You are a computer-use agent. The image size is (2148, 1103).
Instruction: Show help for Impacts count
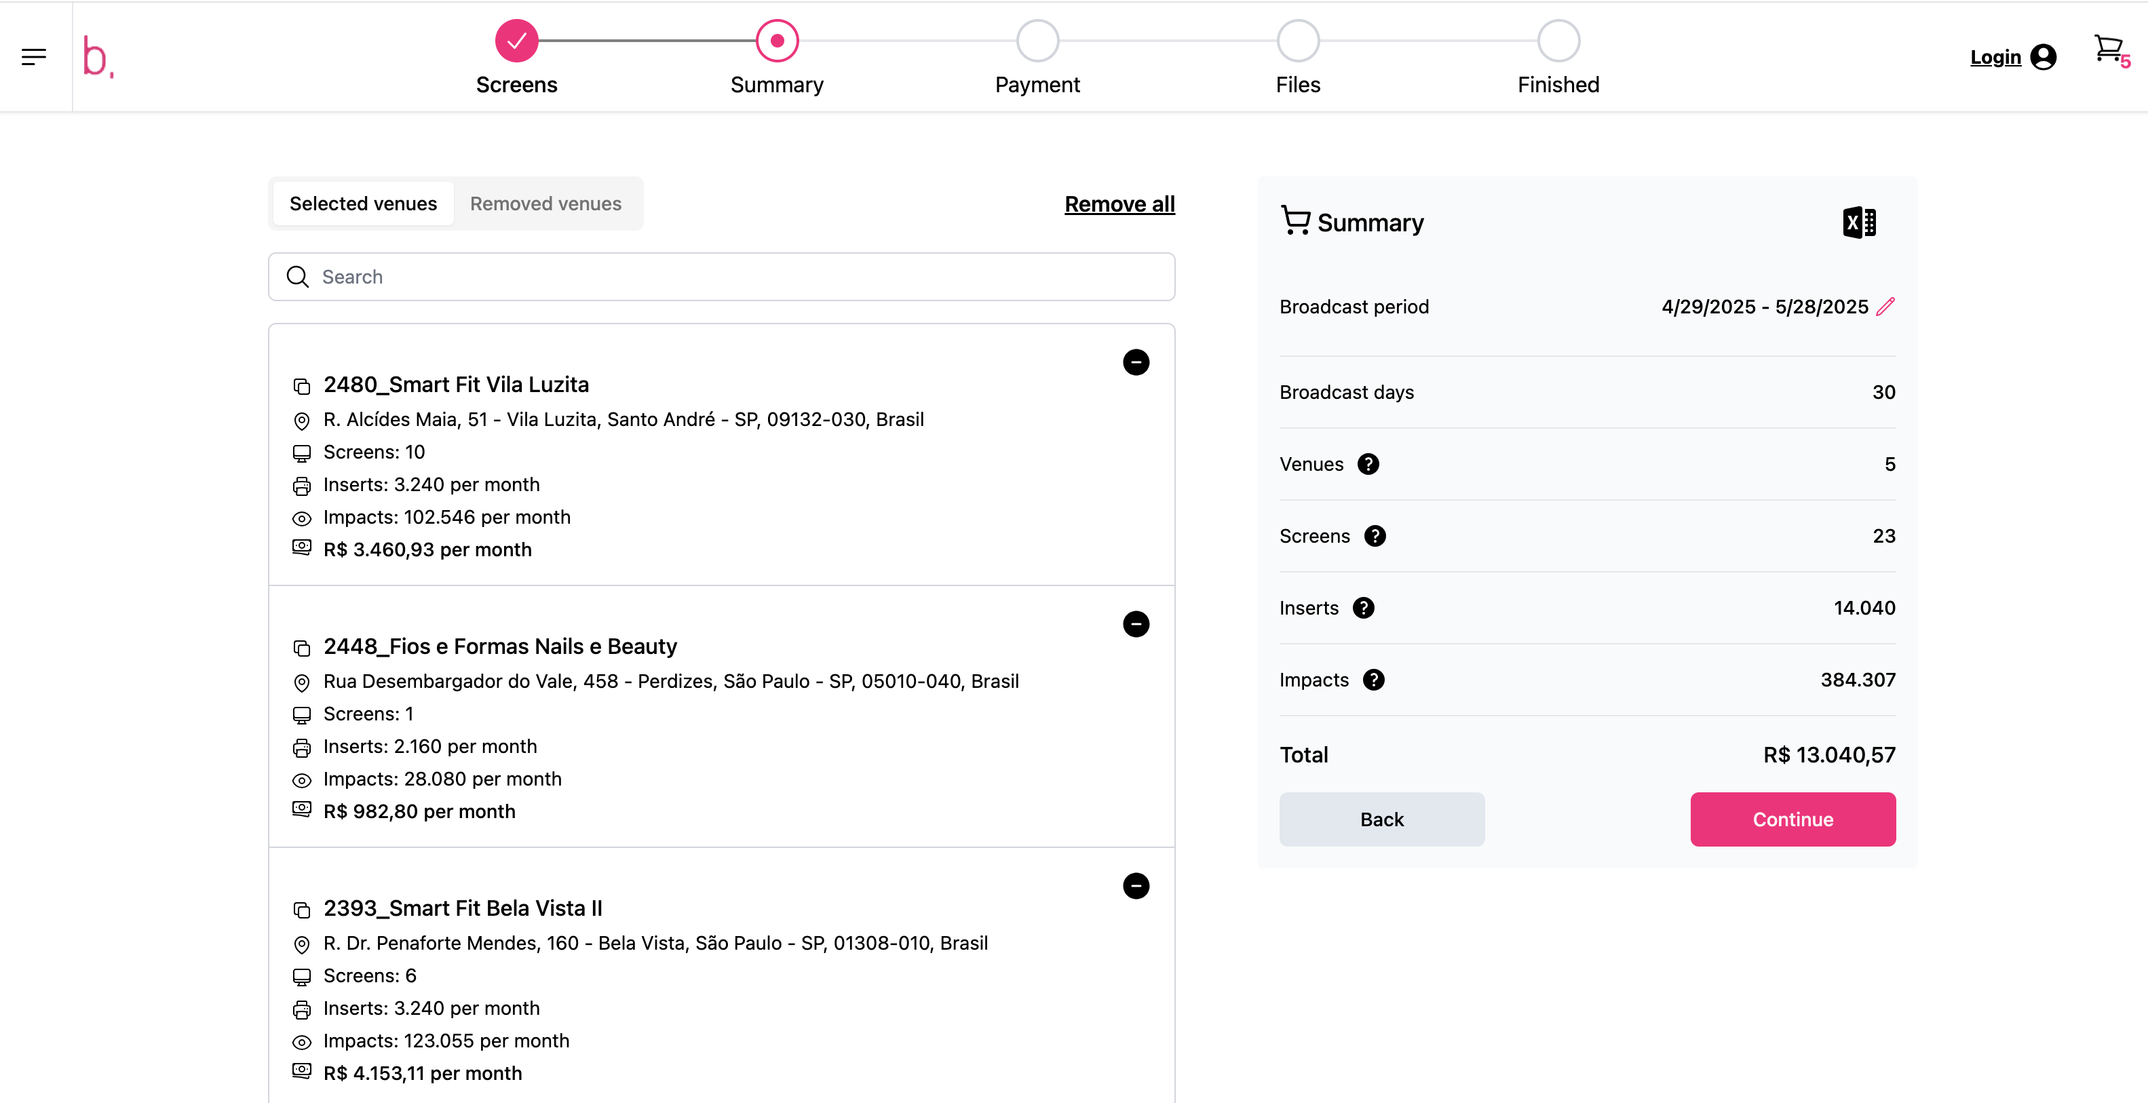[1373, 680]
